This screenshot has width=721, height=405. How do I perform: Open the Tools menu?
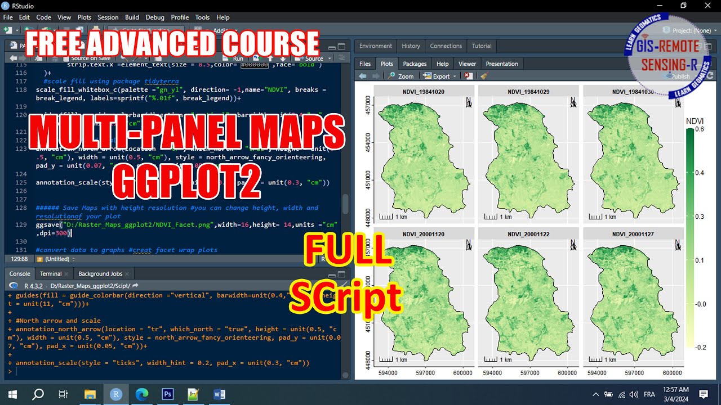202,17
